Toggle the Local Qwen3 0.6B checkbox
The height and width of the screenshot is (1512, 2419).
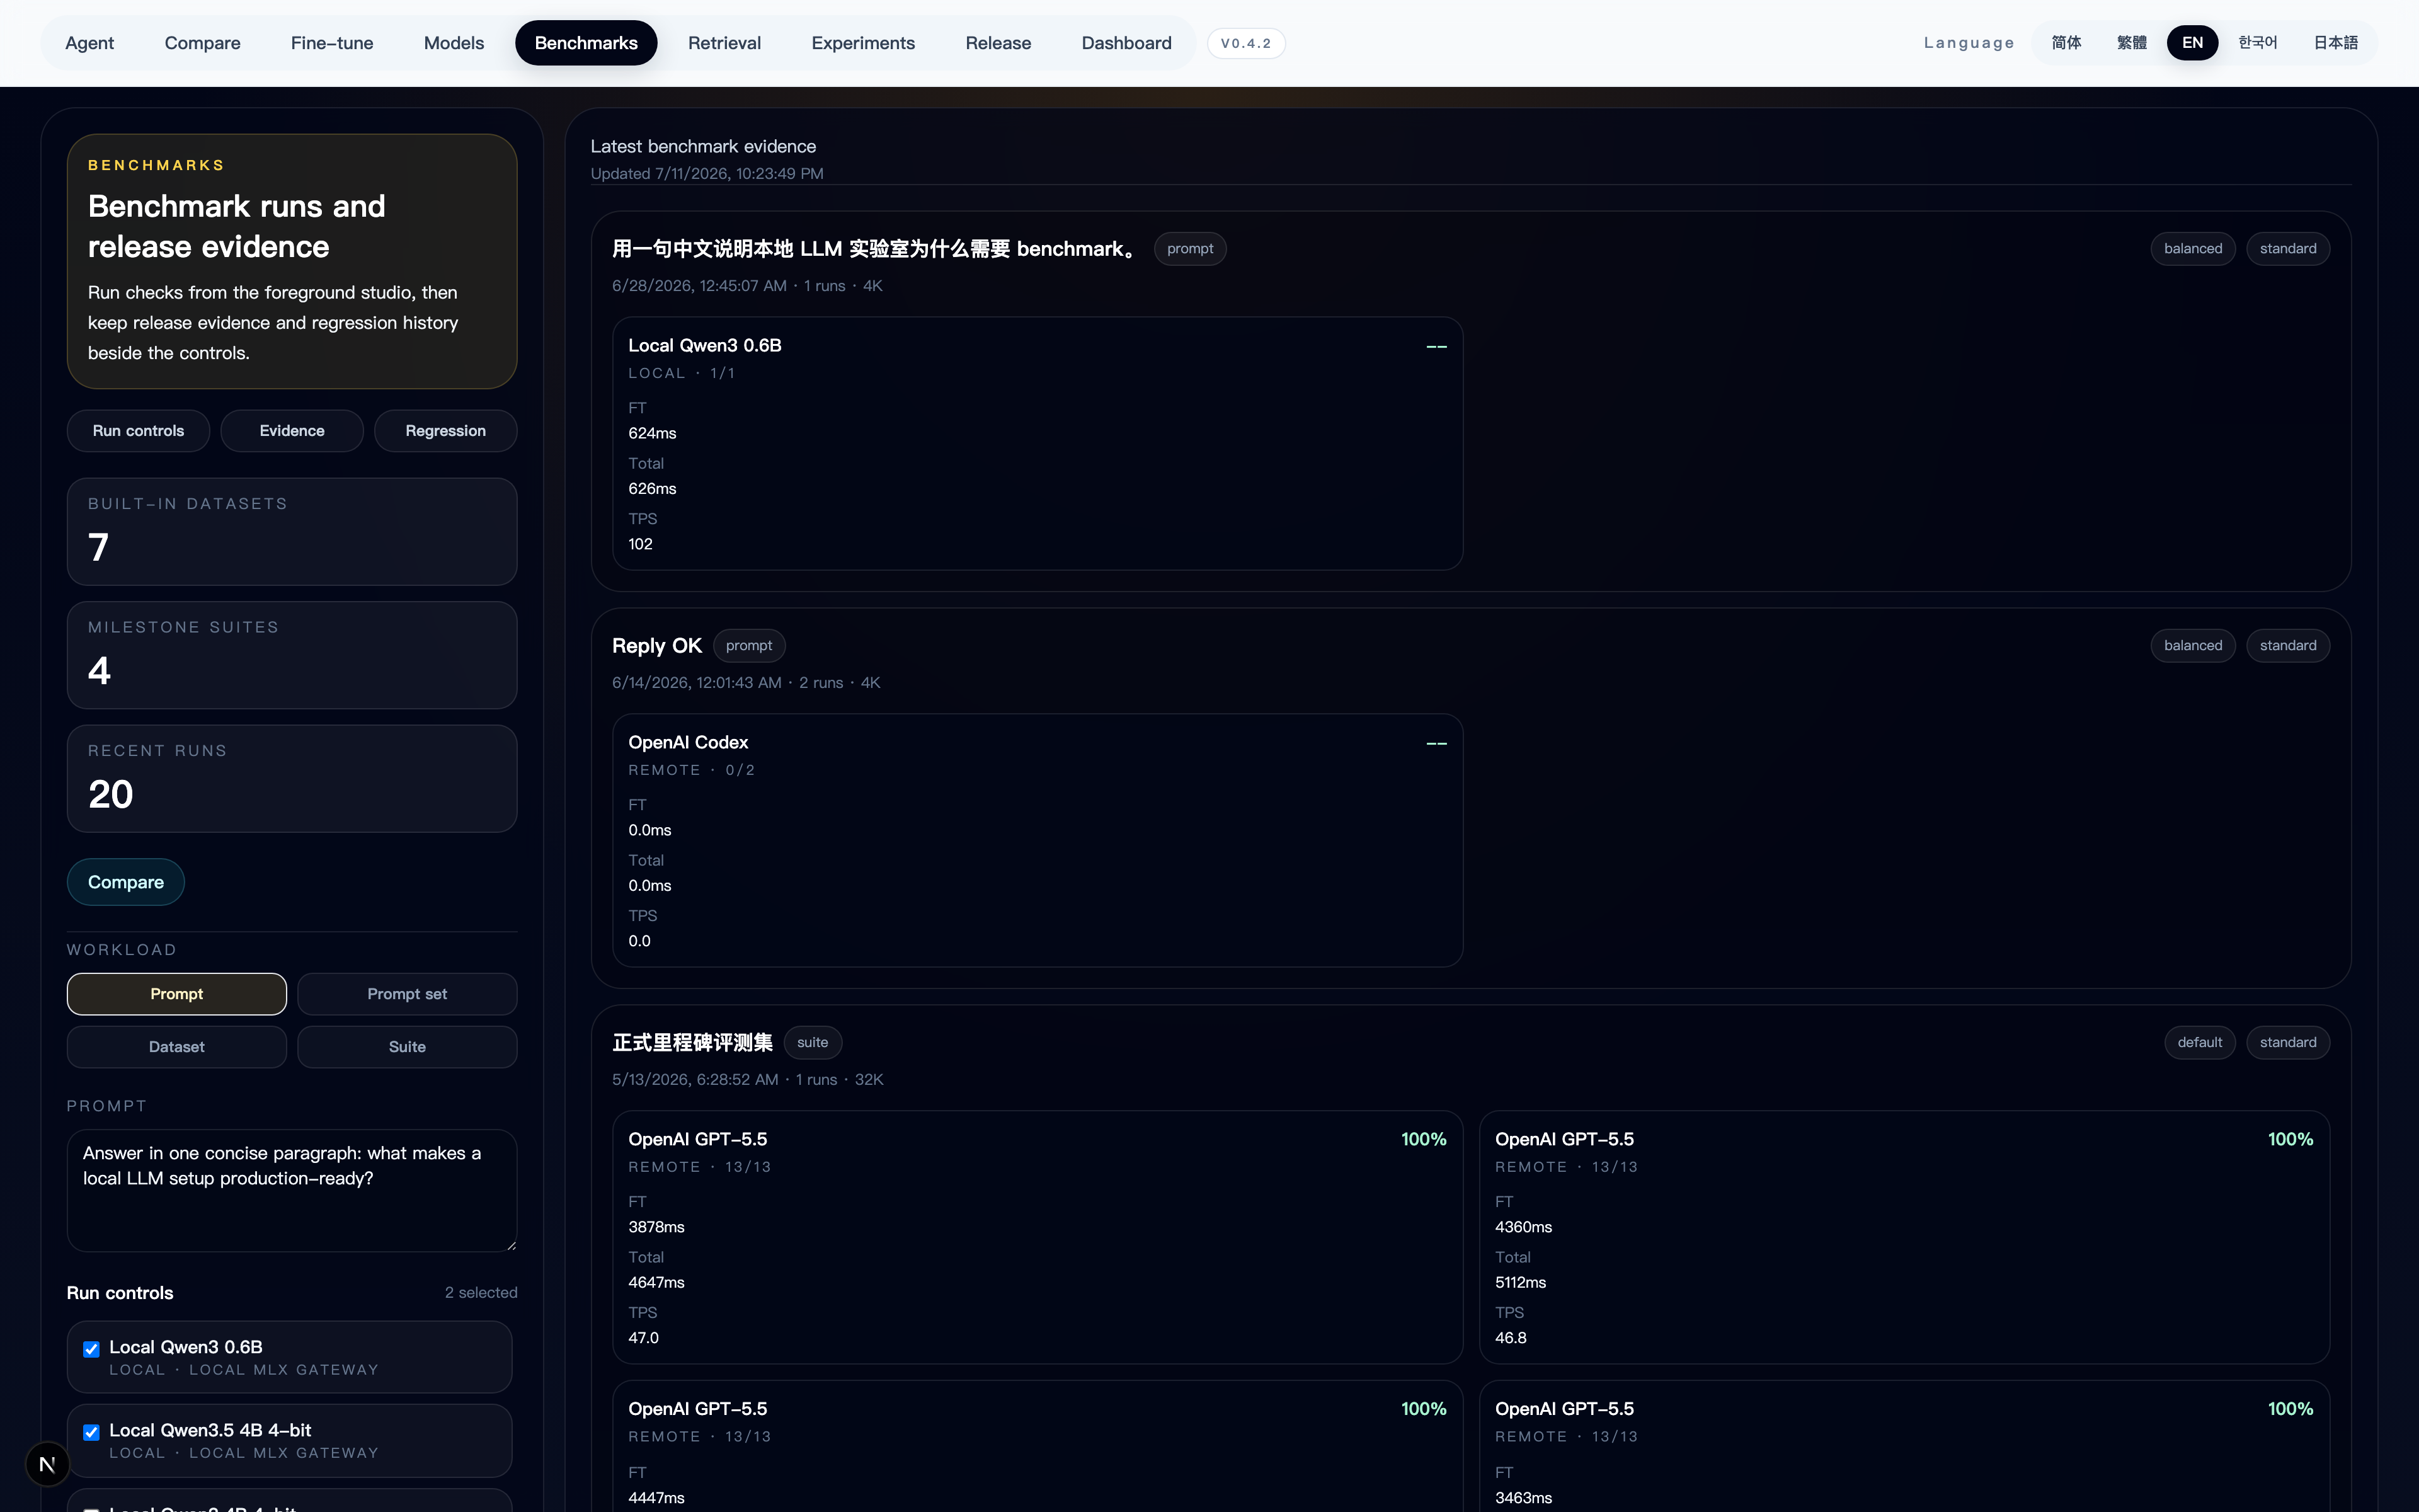click(x=91, y=1349)
